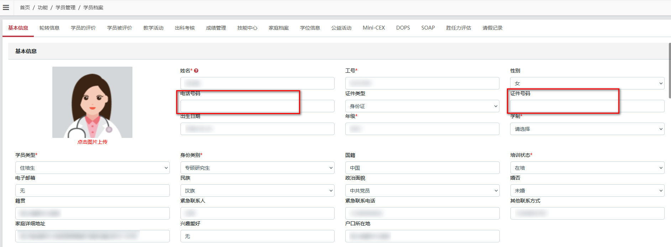Go to 成绩管理 tab
671x247 pixels.
point(216,28)
